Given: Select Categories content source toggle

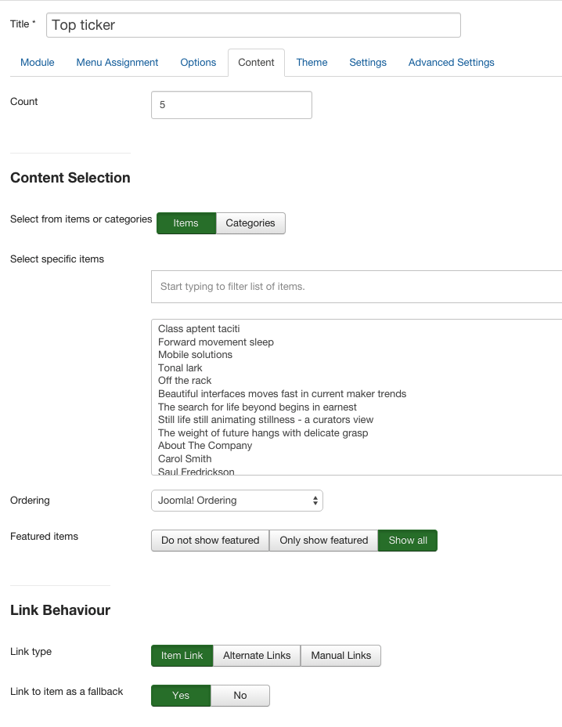Looking at the screenshot, I should [x=250, y=223].
